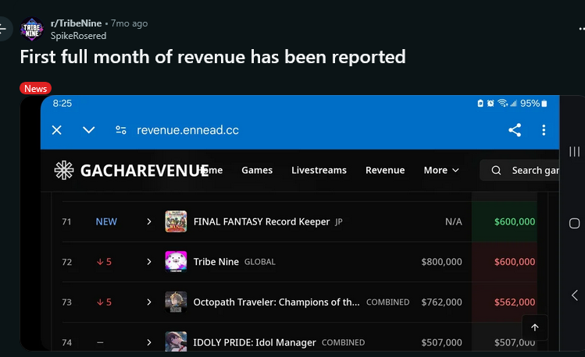Screen dimensions: 585x357
Task: Open the browser three-dot menu
Action: [544, 130]
